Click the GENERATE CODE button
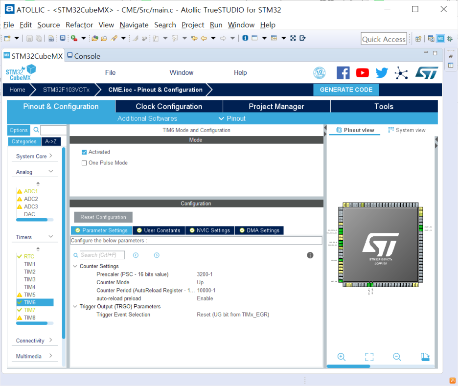The image size is (458, 386). (x=346, y=90)
